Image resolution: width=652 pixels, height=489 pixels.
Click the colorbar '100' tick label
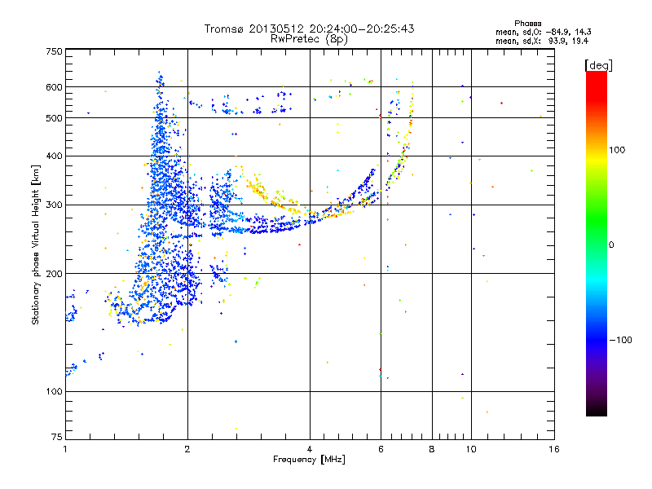click(x=617, y=150)
